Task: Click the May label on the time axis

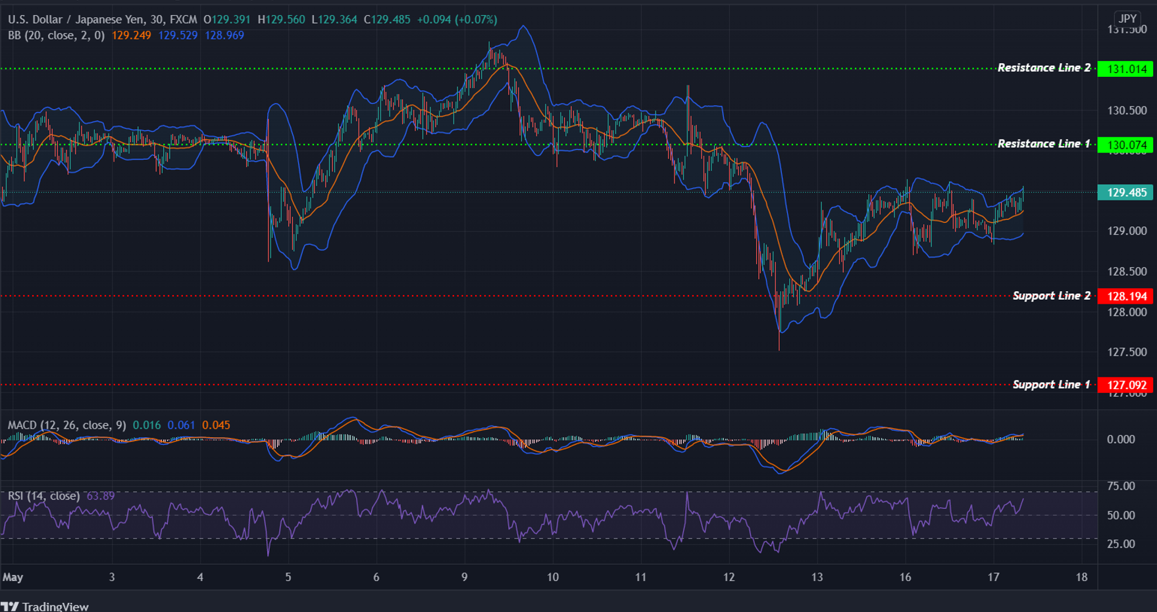Action: (x=13, y=577)
